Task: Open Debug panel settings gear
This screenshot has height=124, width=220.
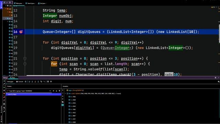Action: pyautogui.click(x=216, y=77)
